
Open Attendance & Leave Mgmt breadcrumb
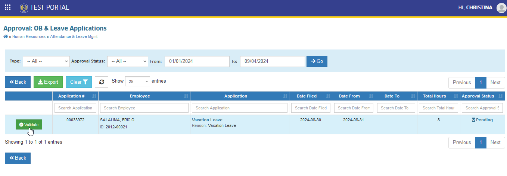click(74, 37)
